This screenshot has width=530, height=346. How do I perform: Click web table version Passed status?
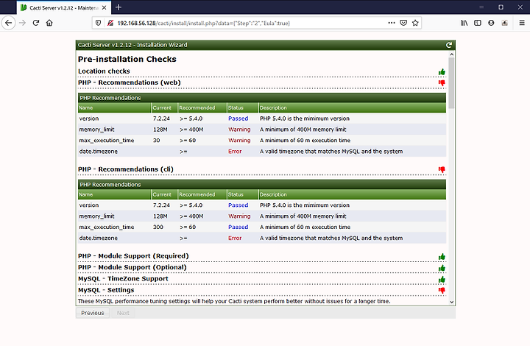(x=238, y=119)
